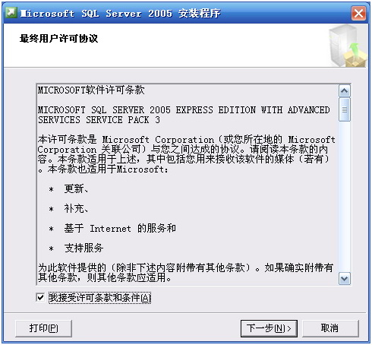372x345 pixels.
Task: Open the system menu from the title bar icon
Action: 11,13
